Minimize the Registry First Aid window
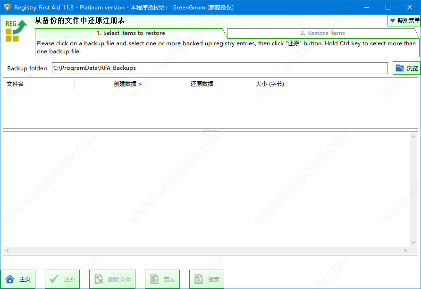This screenshot has width=421, height=289. click(367, 7)
